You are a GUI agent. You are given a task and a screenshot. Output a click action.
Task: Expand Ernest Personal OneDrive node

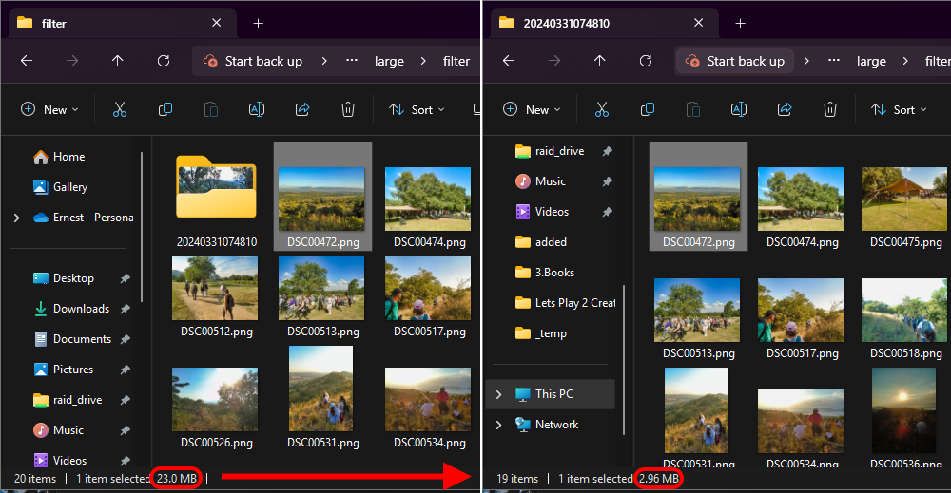[16, 218]
